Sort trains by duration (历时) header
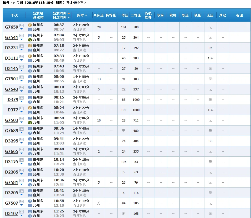 click(82, 15)
